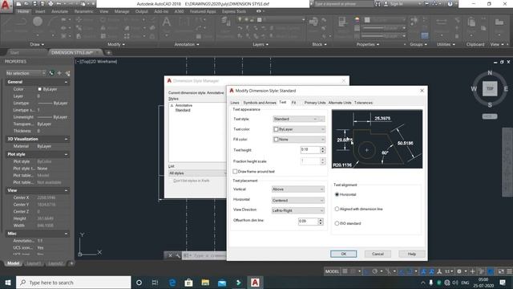Image resolution: width=513 pixels, height=289 pixels.
Task: Click the Windows taskbar search box
Action: 73,283
